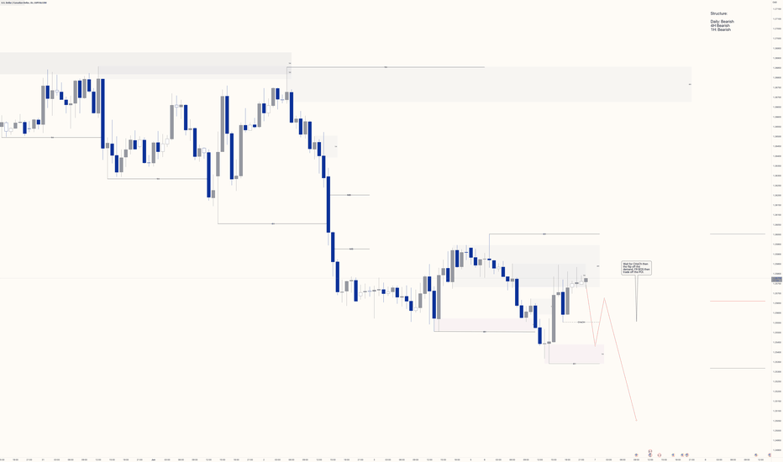Viewport: 783px width, 462px height.
Task: Click the leftmost economic event marker on time axis
Action: click(636, 455)
